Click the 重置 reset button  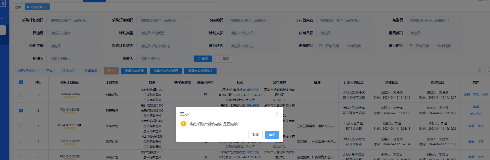pyautogui.click(x=224, y=59)
